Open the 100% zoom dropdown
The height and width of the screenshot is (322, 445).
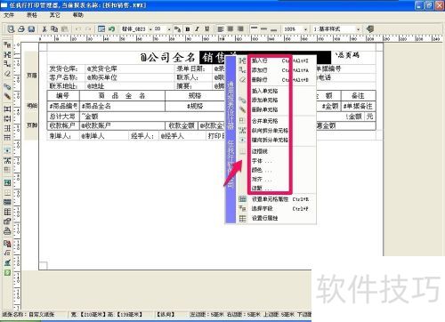(x=305, y=29)
